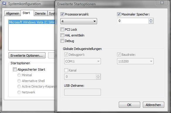Image resolution: width=171 pixels, height=113 pixels.
Task: Click into the Maximaler Speicher value field
Action: pos(133,21)
